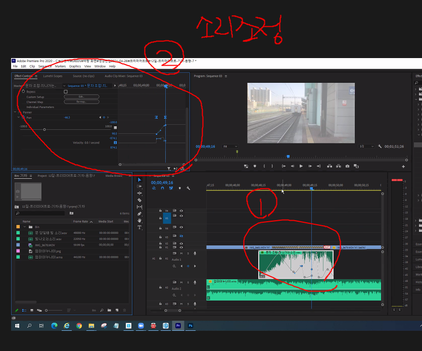Image resolution: width=422 pixels, height=351 pixels.
Task: Collapse the Pan property chevron
Action: (x=19, y=117)
